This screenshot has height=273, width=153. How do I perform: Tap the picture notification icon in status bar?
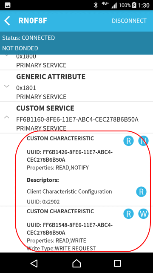8,5
